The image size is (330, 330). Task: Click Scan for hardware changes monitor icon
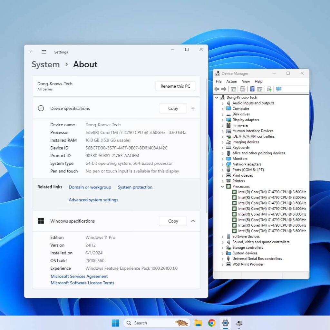[279, 89]
